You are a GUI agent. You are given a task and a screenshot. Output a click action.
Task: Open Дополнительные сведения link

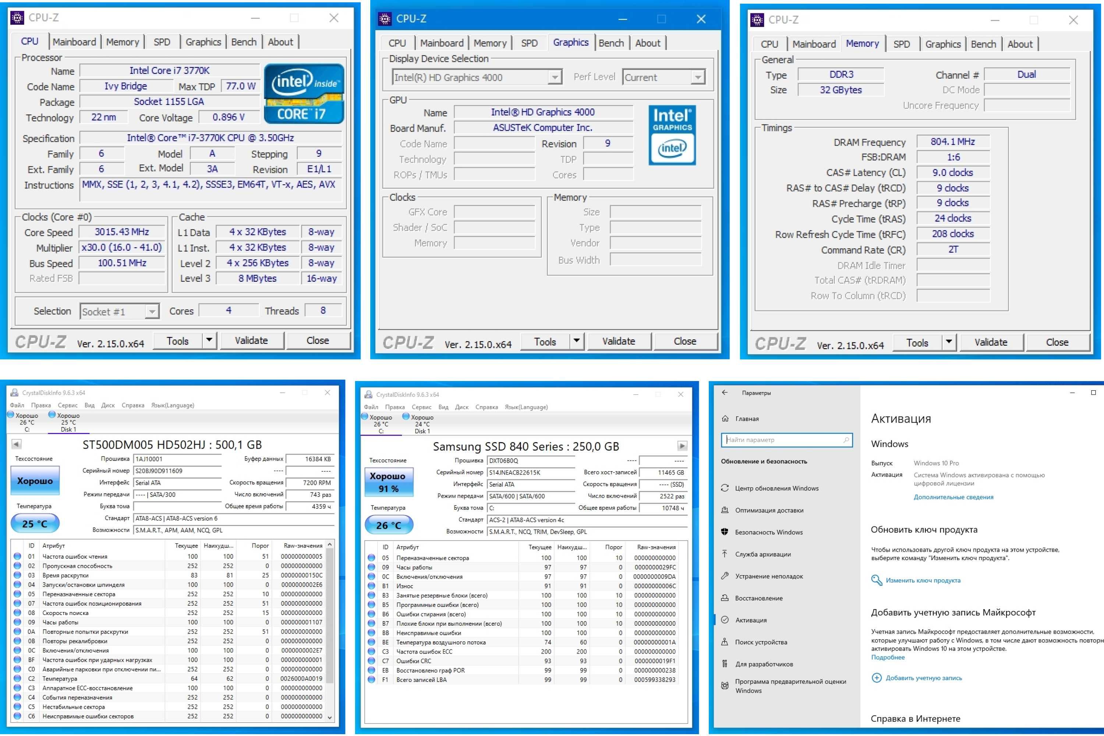click(953, 497)
